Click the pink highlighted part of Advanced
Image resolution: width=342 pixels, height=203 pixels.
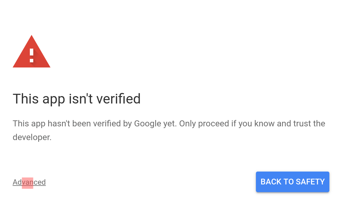28,183
